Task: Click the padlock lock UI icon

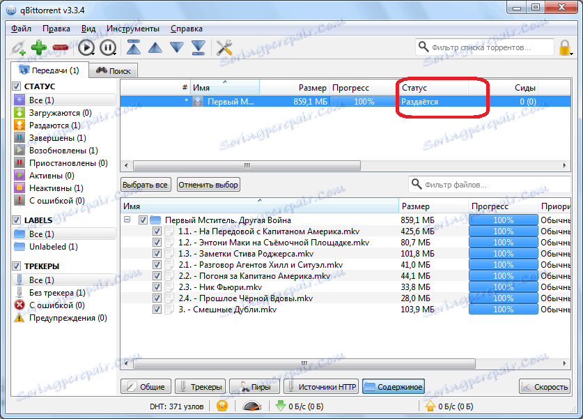Action: pyautogui.click(x=565, y=47)
